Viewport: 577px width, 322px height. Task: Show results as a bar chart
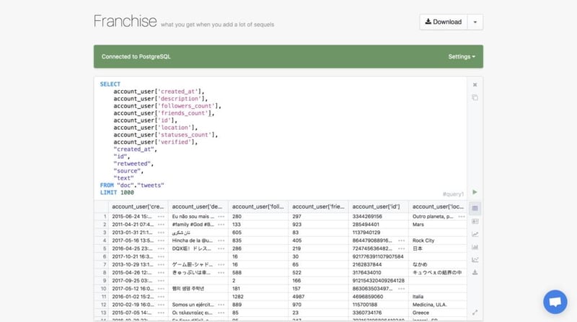point(475,247)
